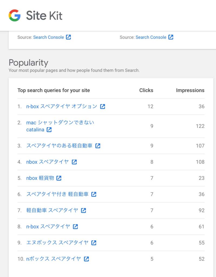Click external icon beside right Search Console
Image resolution: width=216 pixels, height=277 pixels.
pyautogui.click(x=171, y=37)
